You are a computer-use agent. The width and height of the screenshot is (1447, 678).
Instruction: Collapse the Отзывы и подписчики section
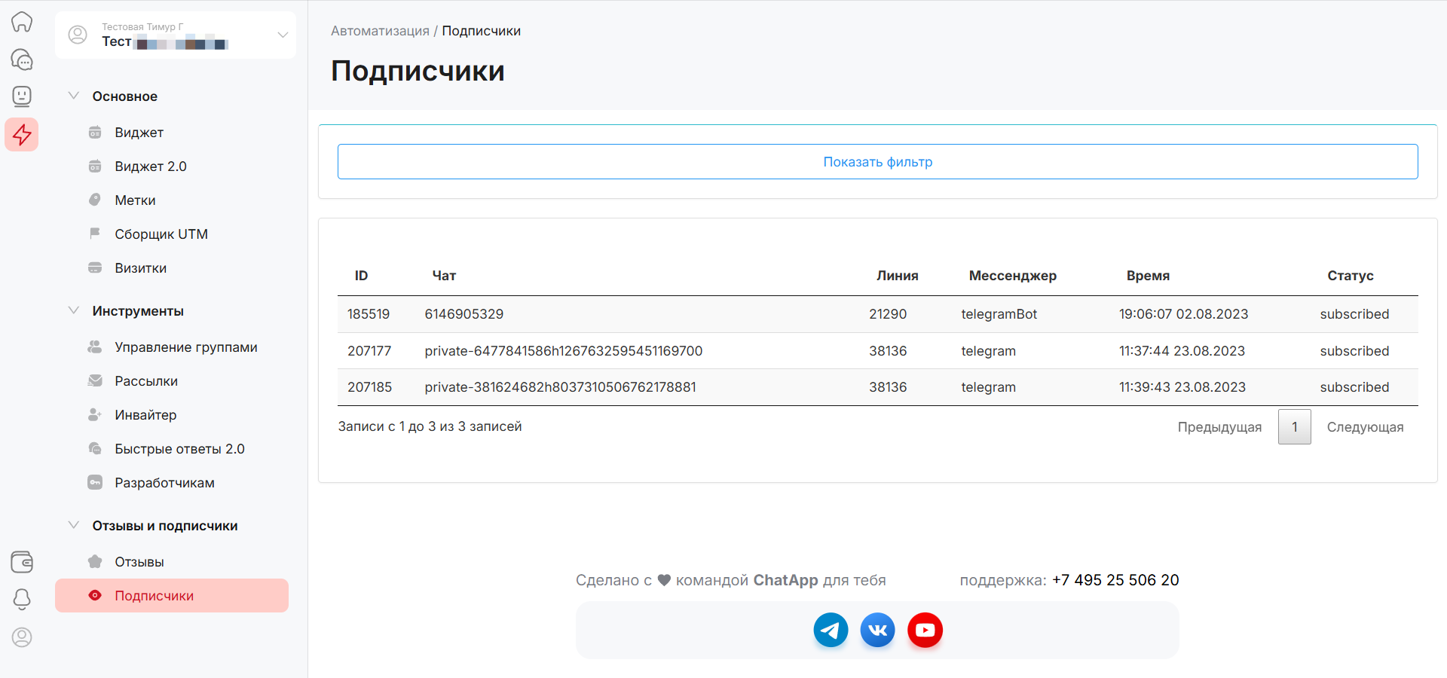click(74, 526)
